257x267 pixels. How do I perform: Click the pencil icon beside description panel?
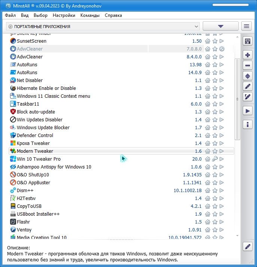coord(248,246)
